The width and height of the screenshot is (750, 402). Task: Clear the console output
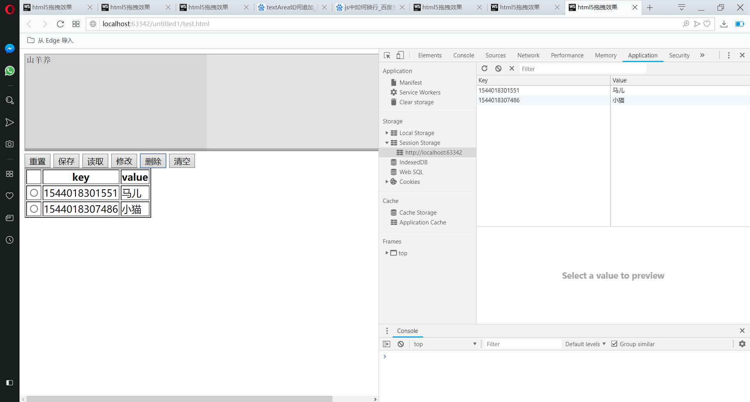(x=401, y=344)
